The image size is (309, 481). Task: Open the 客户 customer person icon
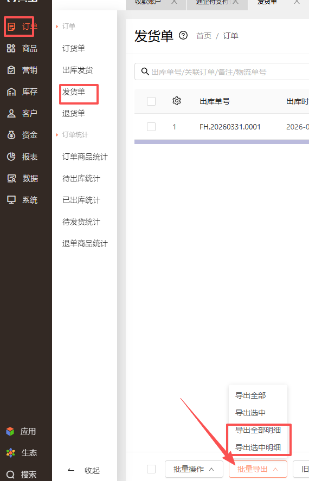click(11, 113)
